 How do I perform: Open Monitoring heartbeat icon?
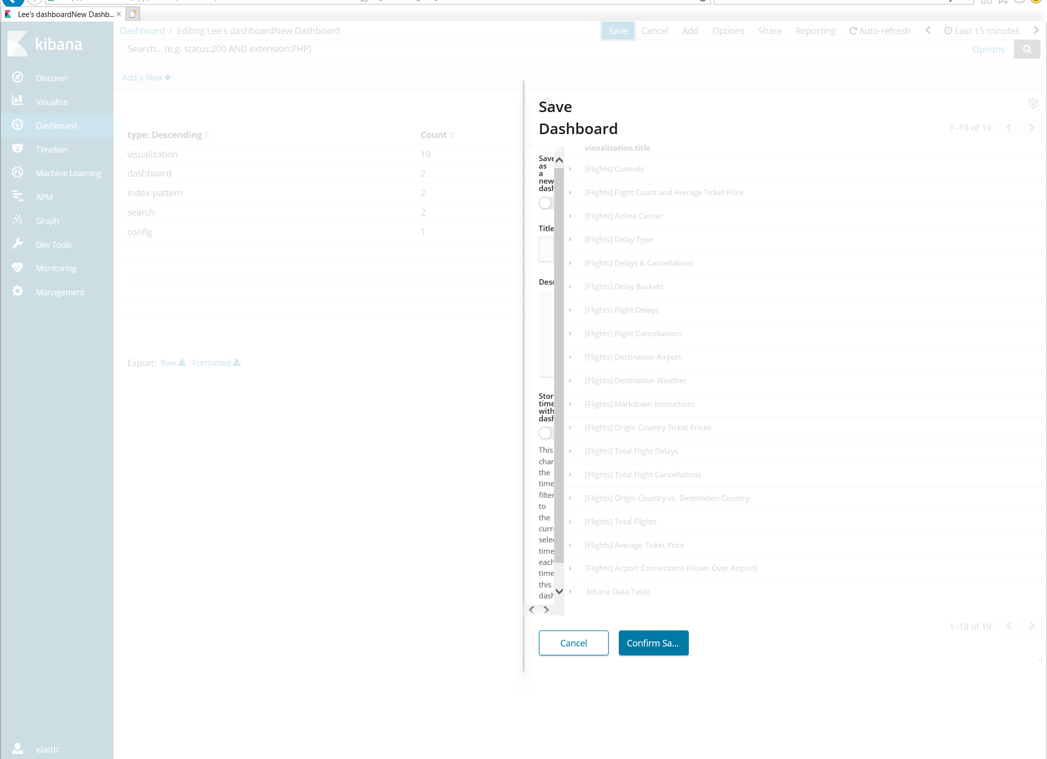[18, 267]
